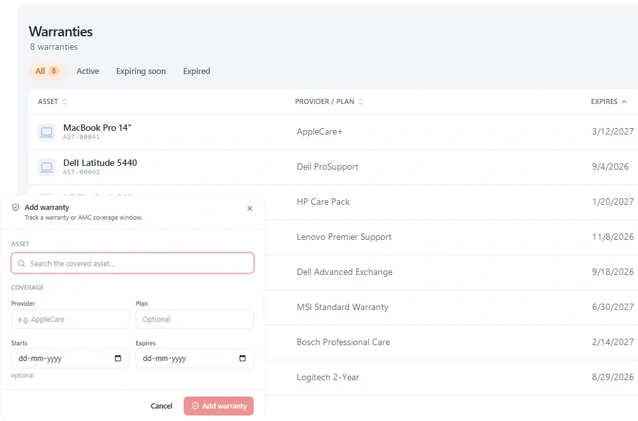Focus the Provider input field
Viewport: 638px width, 421px height.
click(70, 320)
